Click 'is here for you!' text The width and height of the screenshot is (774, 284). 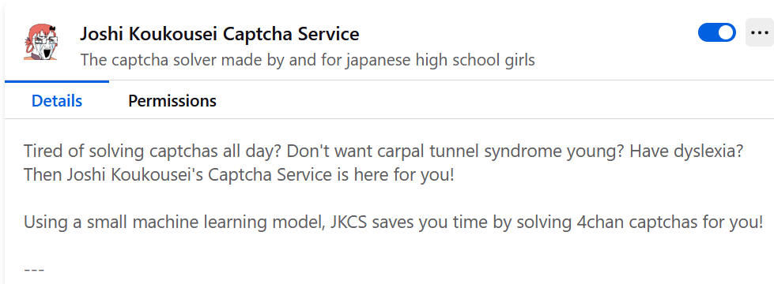393,174
